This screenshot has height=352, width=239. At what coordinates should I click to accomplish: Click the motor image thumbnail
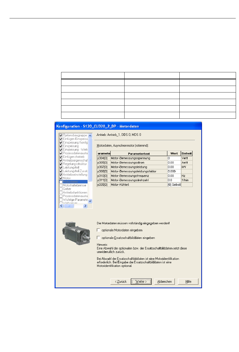pos(76,233)
